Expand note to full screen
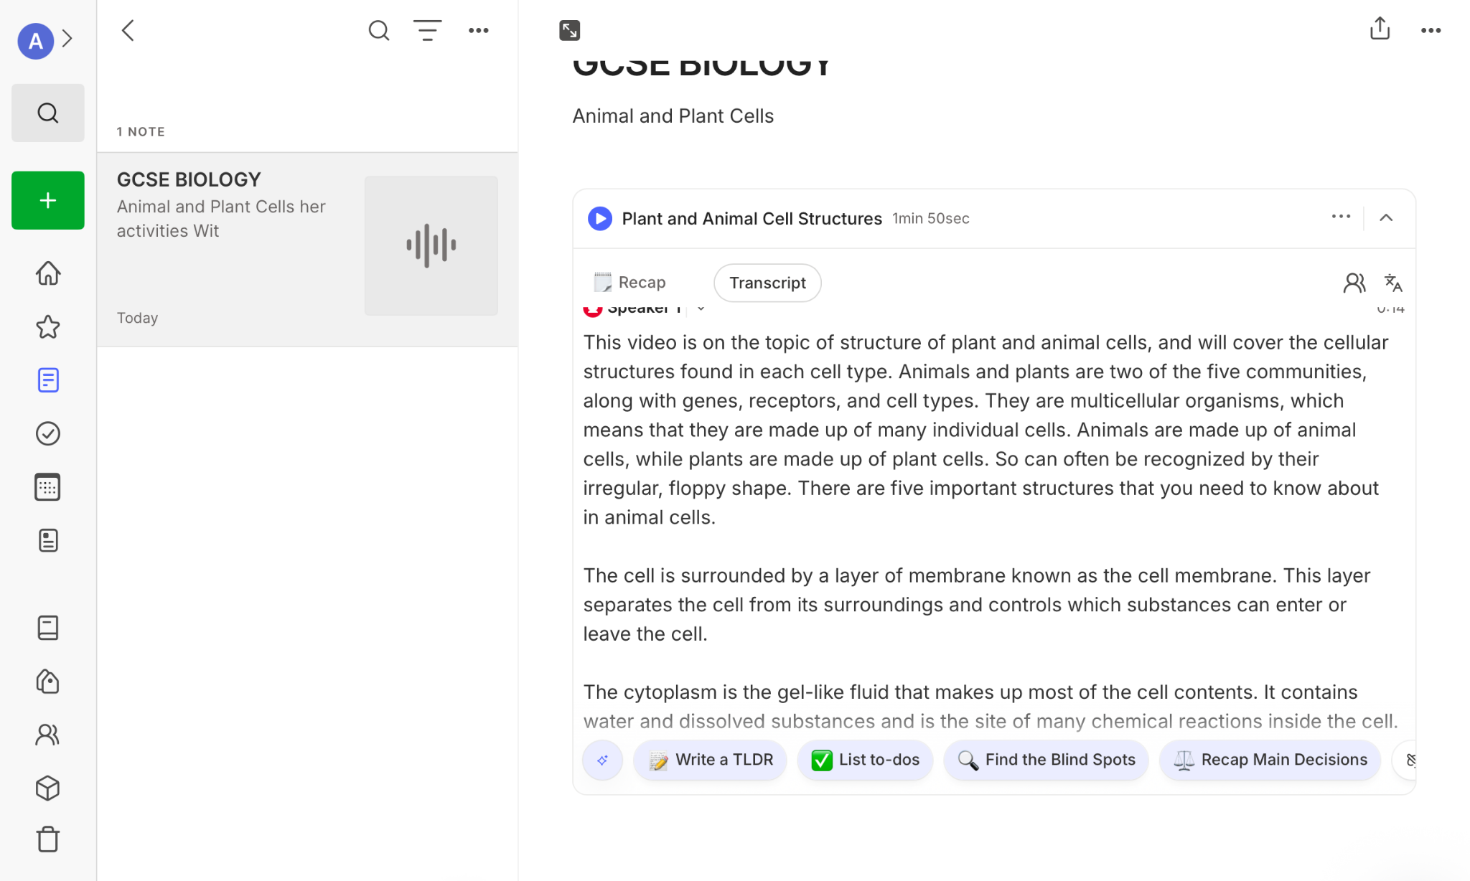Viewport: 1470px width, 881px height. [569, 31]
